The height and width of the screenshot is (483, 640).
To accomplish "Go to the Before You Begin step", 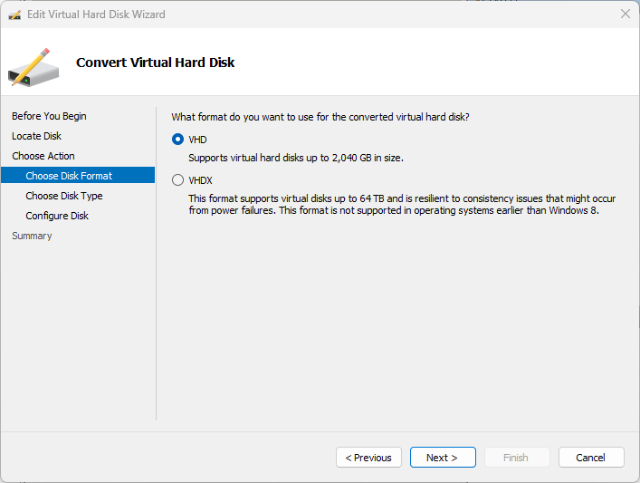I will pyautogui.click(x=49, y=116).
